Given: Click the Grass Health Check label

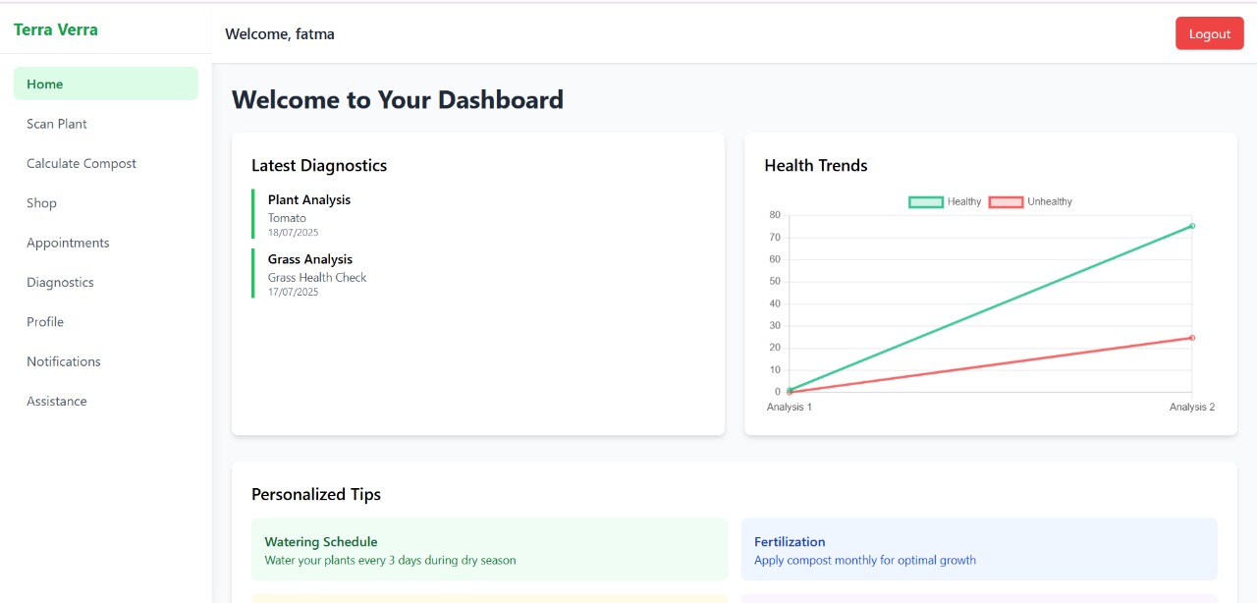Looking at the screenshot, I should tap(317, 278).
